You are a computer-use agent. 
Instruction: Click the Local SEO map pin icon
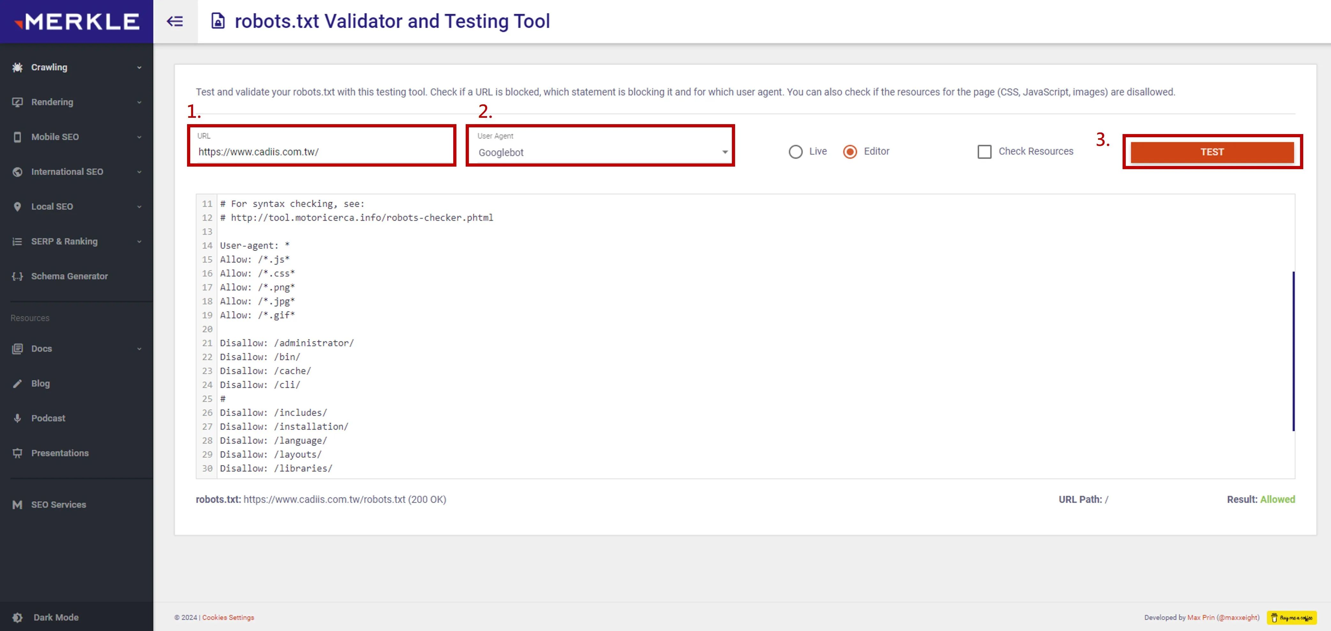coord(18,206)
